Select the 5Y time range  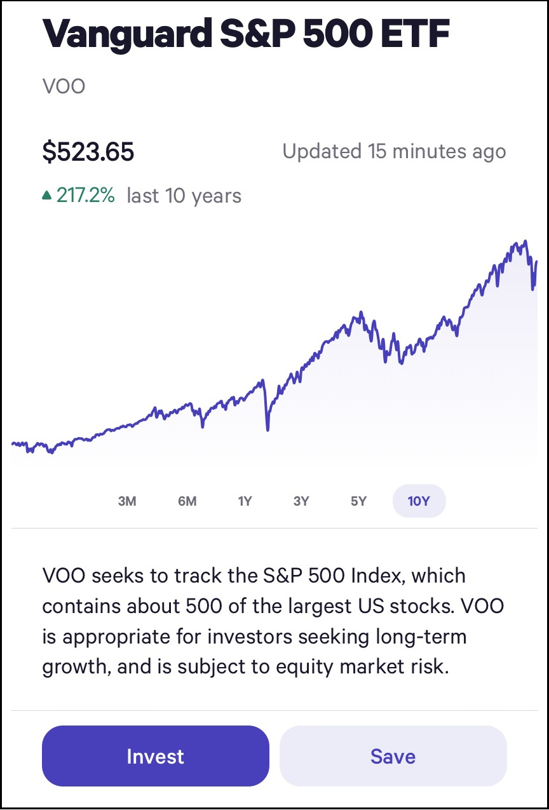pyautogui.click(x=358, y=501)
